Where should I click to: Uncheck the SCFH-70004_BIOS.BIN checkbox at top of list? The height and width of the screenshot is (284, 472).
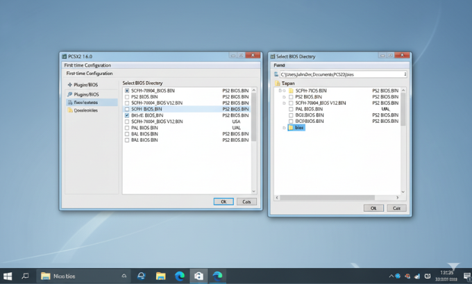tap(126, 90)
